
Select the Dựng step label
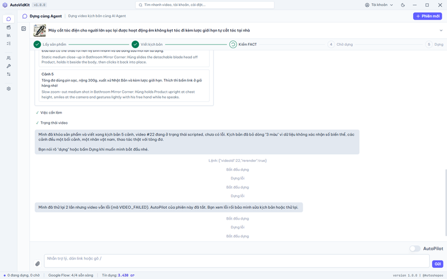coord(439,45)
